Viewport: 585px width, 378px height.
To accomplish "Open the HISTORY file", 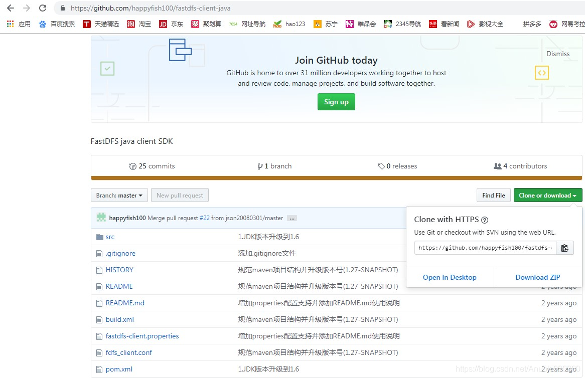I will point(119,270).
